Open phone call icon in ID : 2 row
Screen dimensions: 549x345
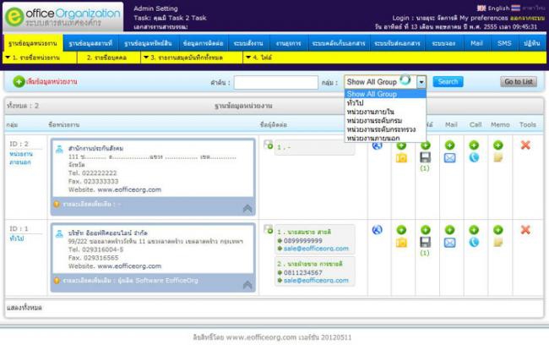(x=474, y=158)
